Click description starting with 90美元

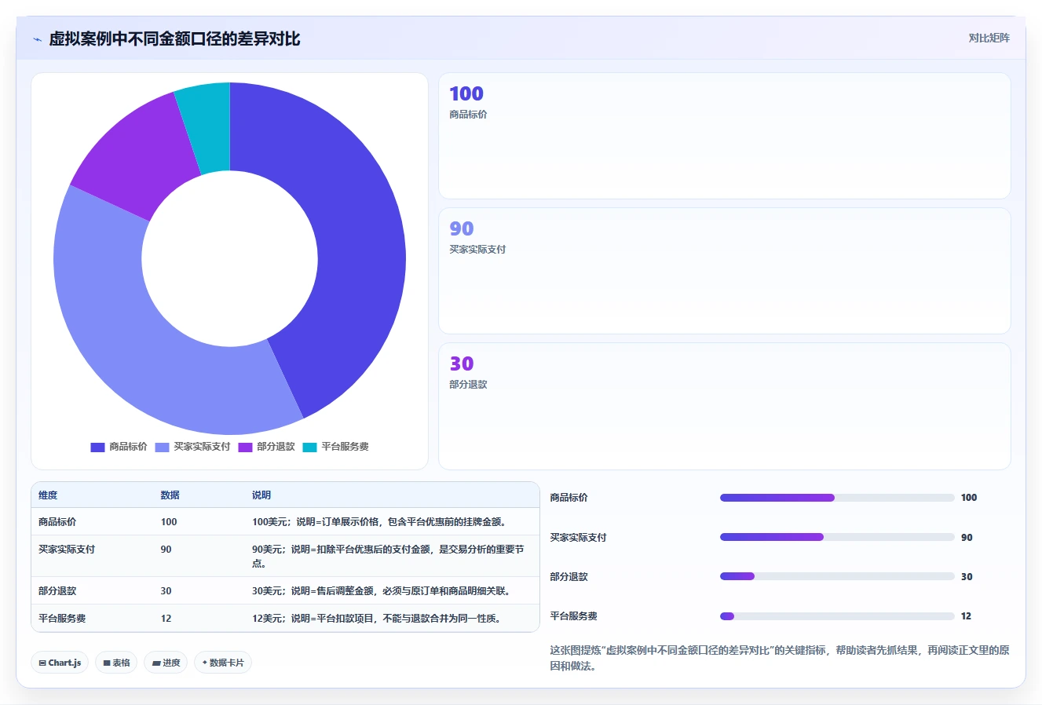[x=388, y=557]
